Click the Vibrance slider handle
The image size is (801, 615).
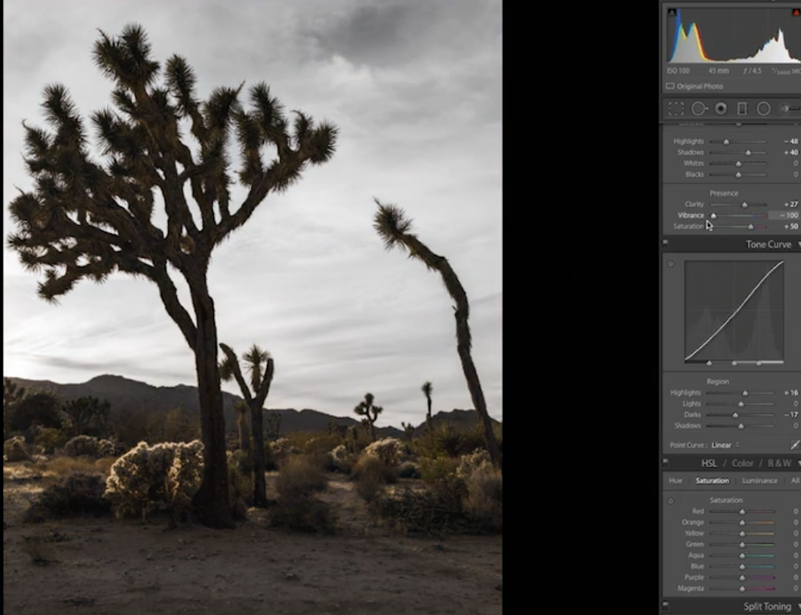(713, 216)
